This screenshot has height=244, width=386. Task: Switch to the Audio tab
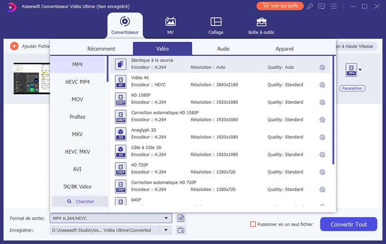tap(223, 49)
